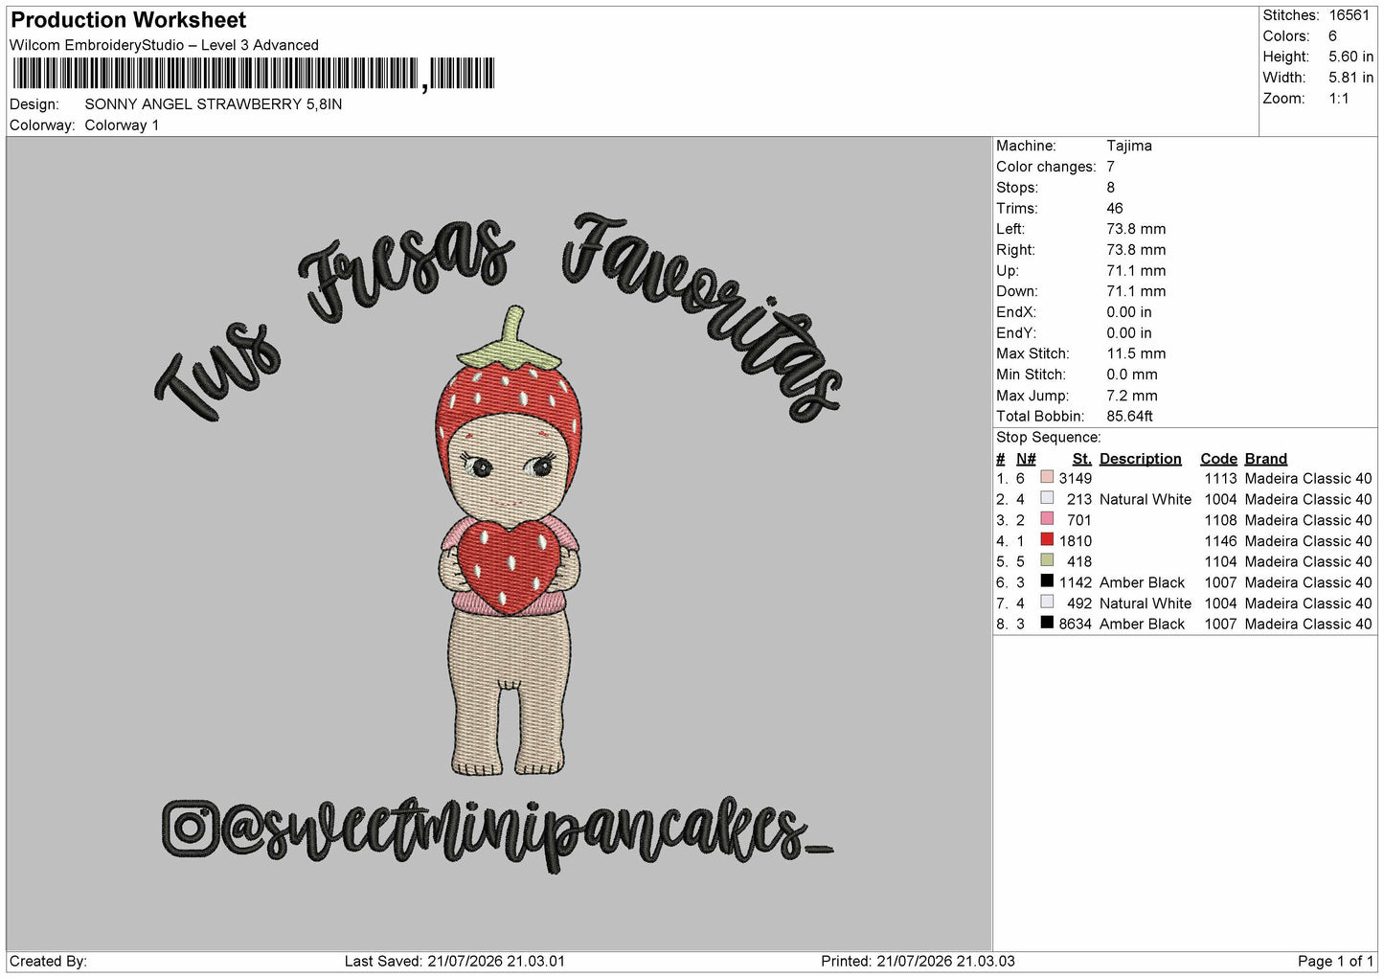Viewport: 1384px width, 978px height.
Task: Click the Up value '71.1 mm'
Action: [x=1136, y=271]
